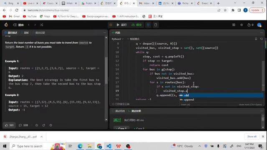
Task: Open the YouTube bookmark
Action: point(30,16)
